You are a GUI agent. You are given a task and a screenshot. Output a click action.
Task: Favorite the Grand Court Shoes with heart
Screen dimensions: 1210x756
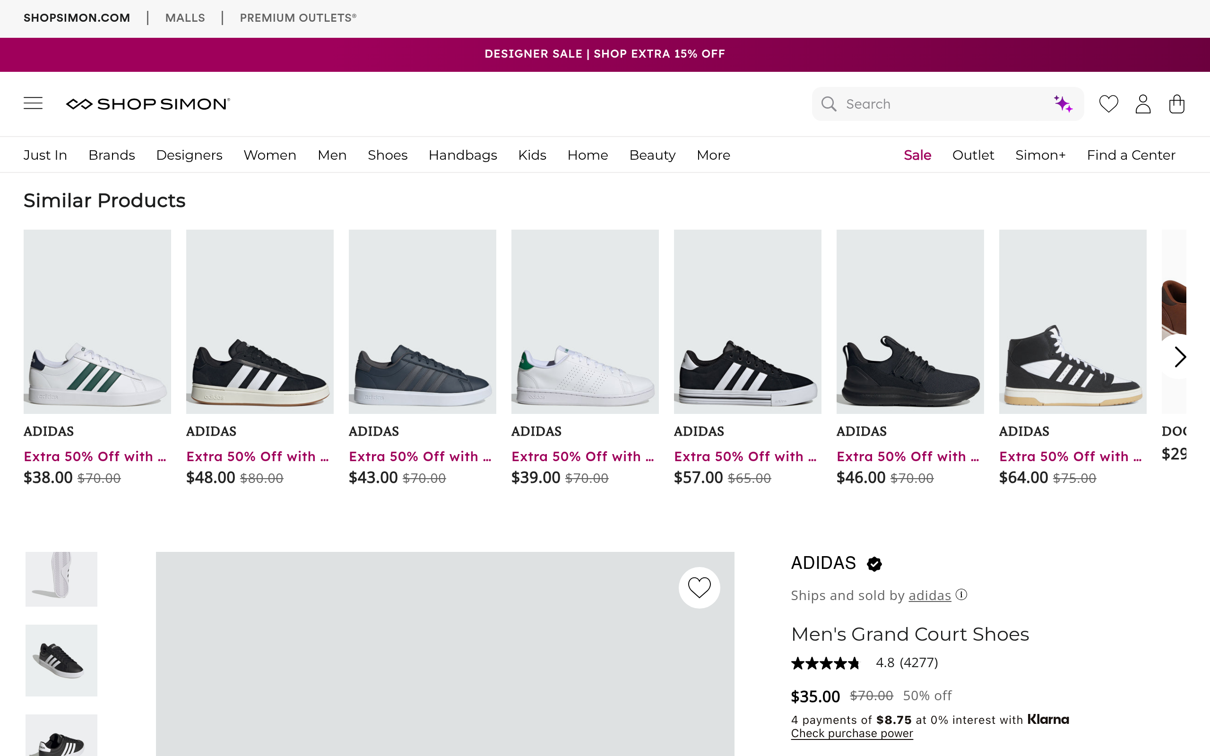coord(699,587)
